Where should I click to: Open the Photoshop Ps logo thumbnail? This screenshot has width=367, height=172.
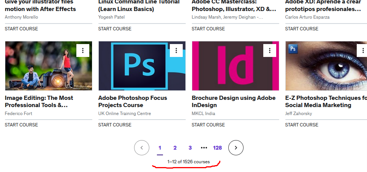click(x=142, y=66)
